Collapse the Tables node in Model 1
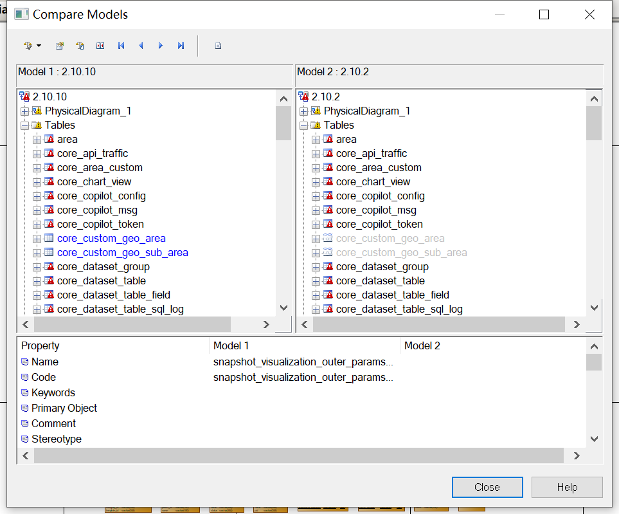 tap(25, 125)
